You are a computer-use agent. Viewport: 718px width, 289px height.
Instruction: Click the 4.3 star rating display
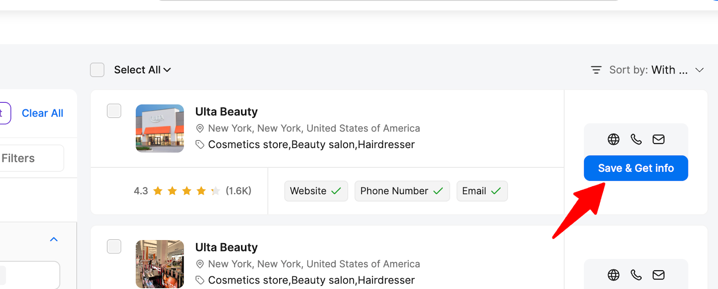pos(177,191)
